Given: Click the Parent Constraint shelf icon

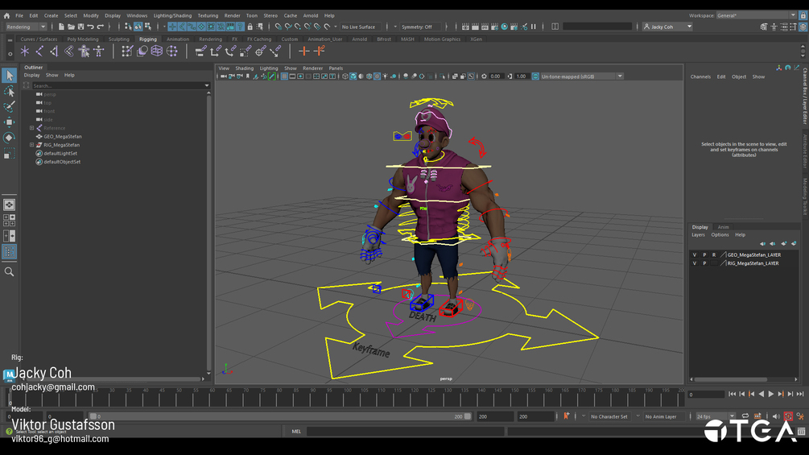Looking at the screenshot, I should click(200, 51).
